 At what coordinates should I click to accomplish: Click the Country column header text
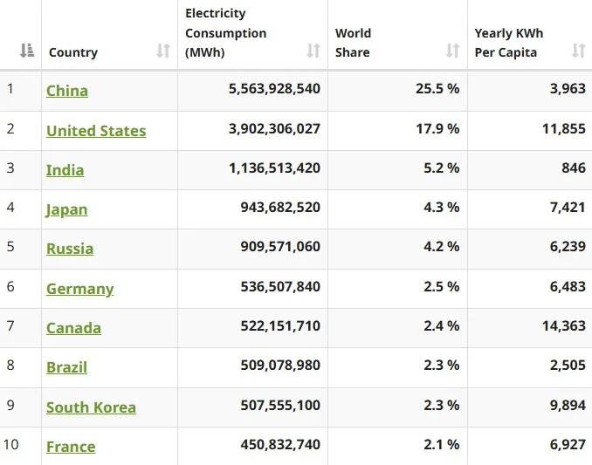(x=73, y=52)
